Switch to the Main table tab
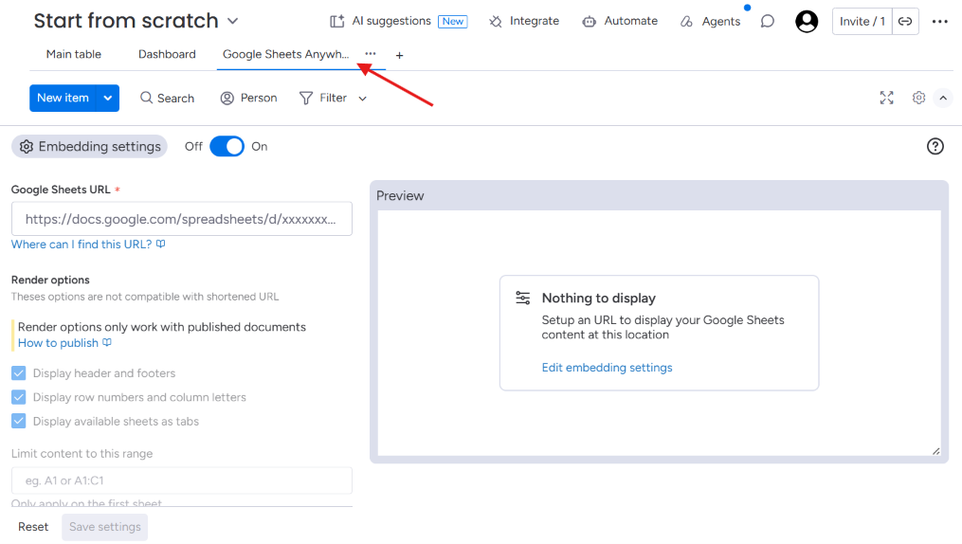Image resolution: width=962 pixels, height=544 pixels. coord(74,54)
